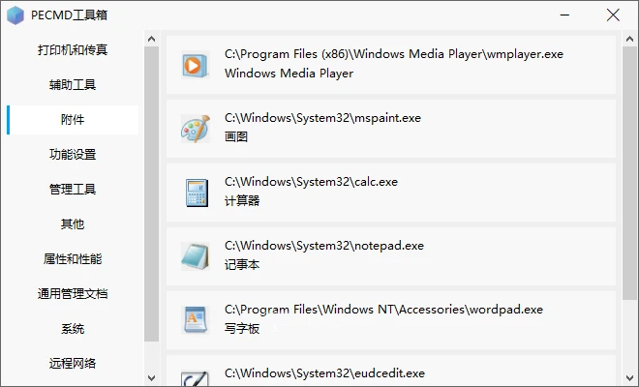Click the 画图 label
Screen dimensions: 639x387
(236, 136)
